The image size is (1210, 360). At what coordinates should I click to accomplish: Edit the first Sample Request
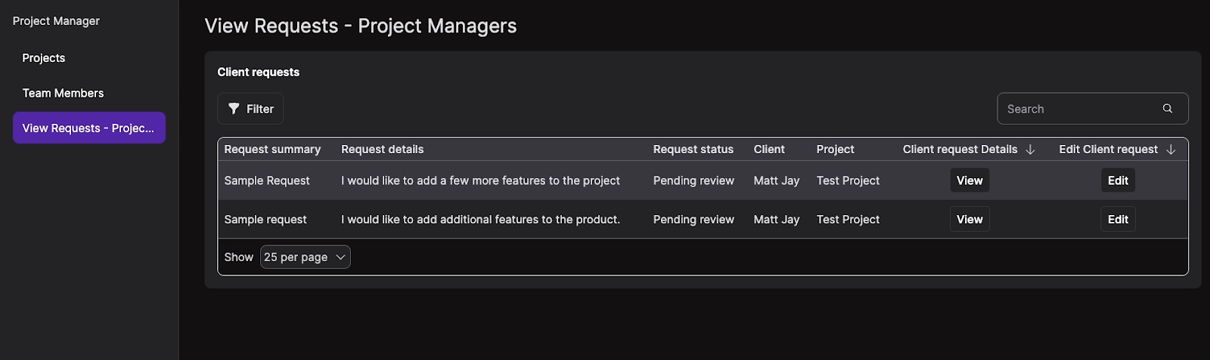pos(1118,180)
